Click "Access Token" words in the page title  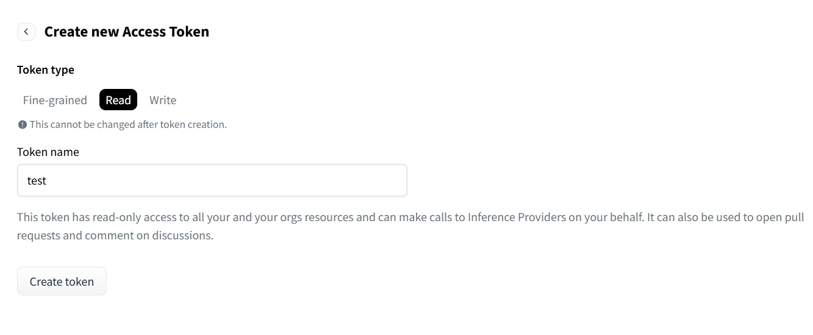(166, 32)
